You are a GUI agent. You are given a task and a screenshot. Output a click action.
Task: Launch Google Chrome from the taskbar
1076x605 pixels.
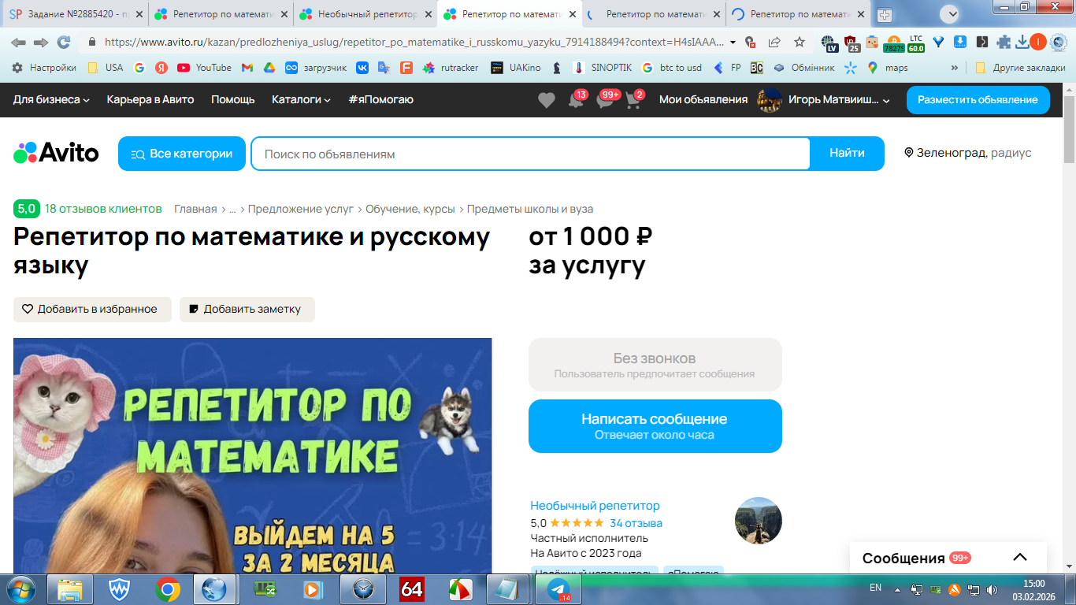click(x=167, y=588)
